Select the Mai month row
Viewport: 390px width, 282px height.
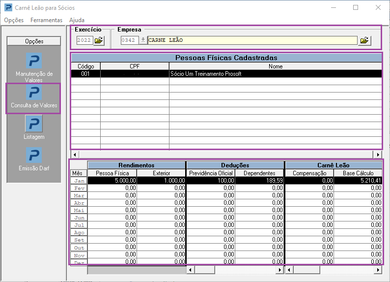(x=79, y=210)
